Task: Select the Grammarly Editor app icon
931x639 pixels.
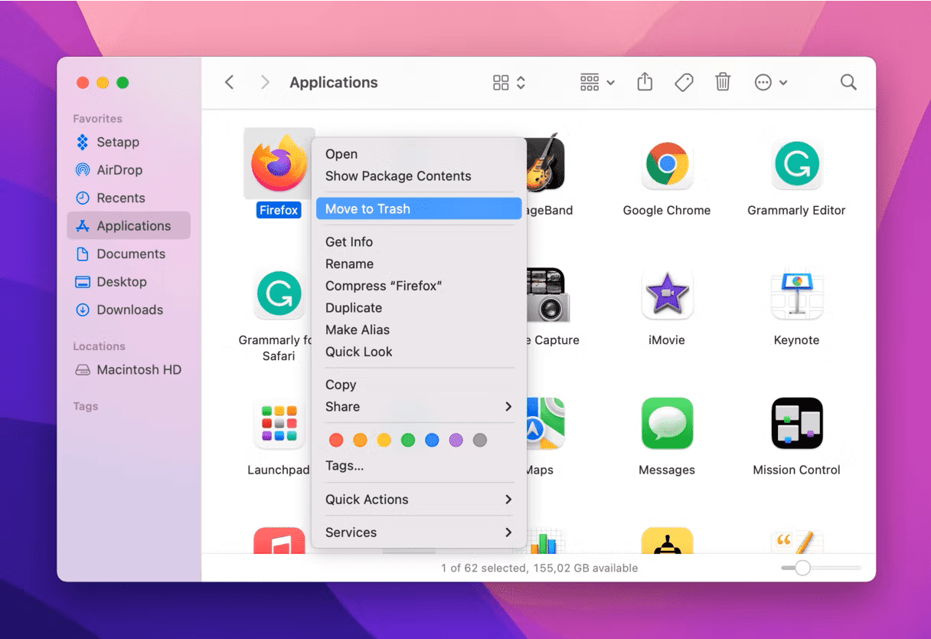Action: (x=796, y=164)
